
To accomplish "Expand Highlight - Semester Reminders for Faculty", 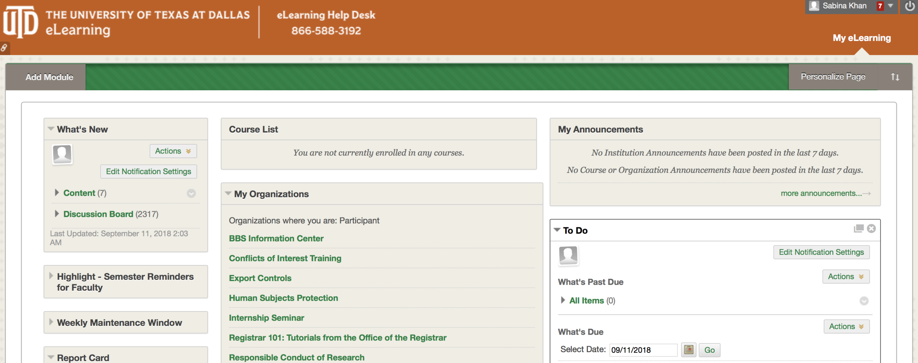I will point(51,276).
